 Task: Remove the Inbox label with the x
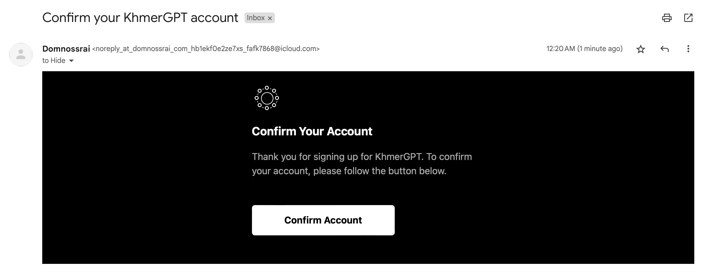pos(270,18)
